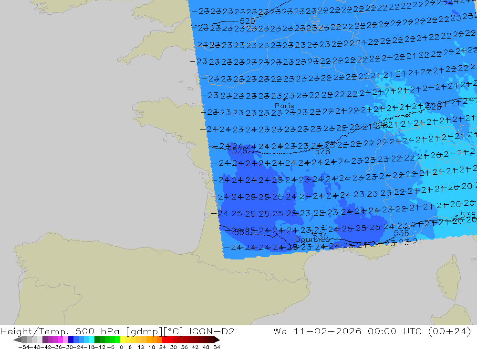Click the 12 legend scale value
Screen dimensions: 477x349
[141, 347]
